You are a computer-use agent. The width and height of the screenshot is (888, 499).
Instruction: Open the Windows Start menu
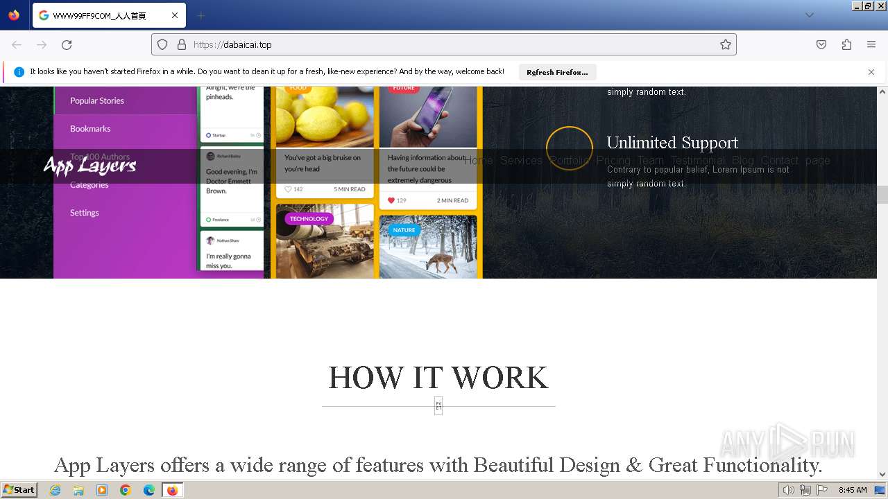pyautogui.click(x=19, y=490)
